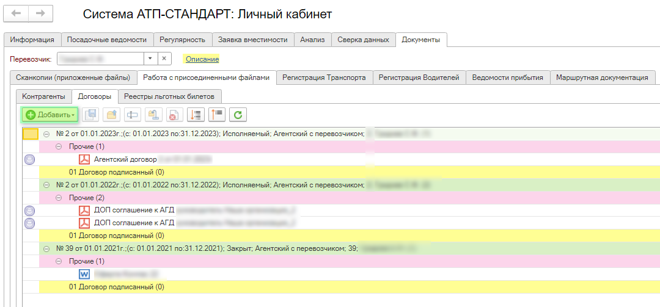Viewport: 660px width, 307px height.
Task: Clear the Перевозчик field with X button
Action: click(x=164, y=59)
